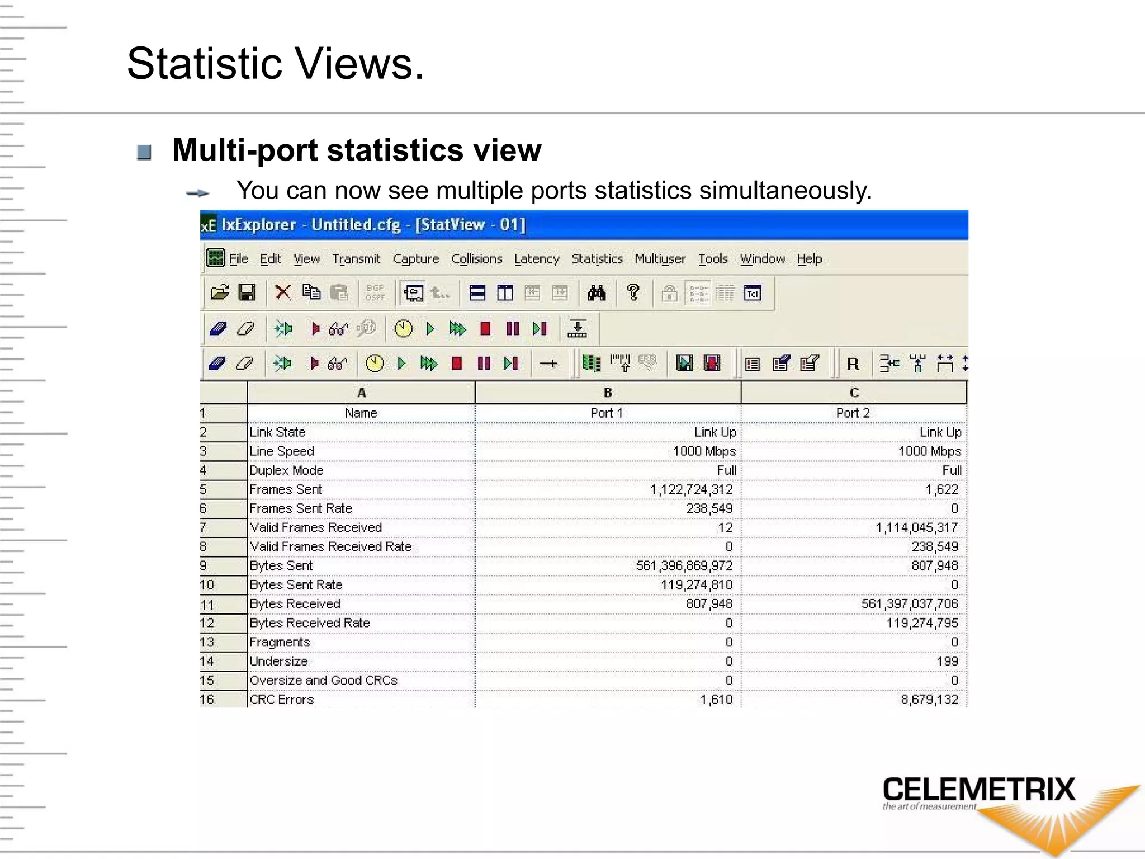Open the Transmit menu
The image size is (1145, 859).
356,259
